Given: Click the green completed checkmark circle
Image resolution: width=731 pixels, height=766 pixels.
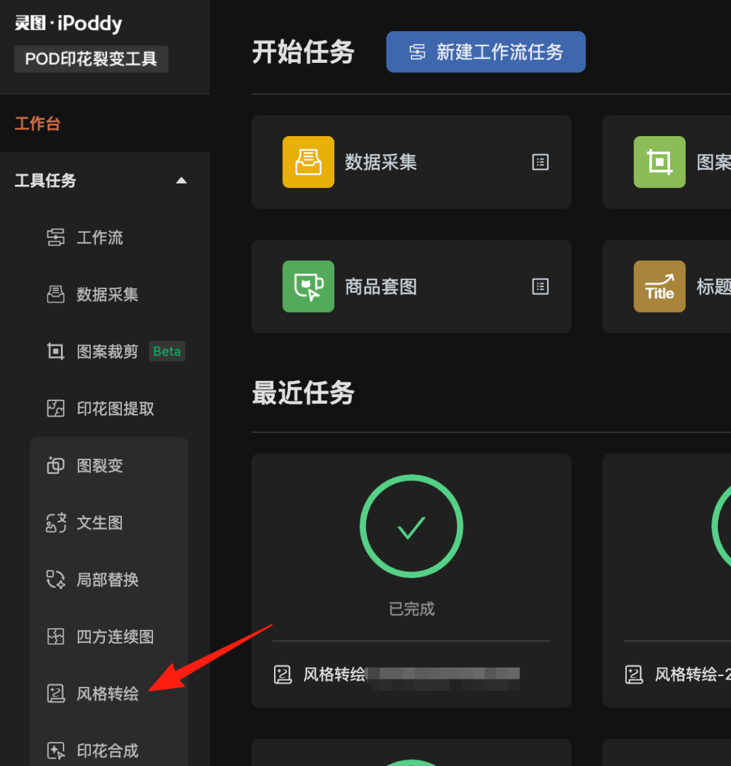Looking at the screenshot, I should click(x=412, y=526).
